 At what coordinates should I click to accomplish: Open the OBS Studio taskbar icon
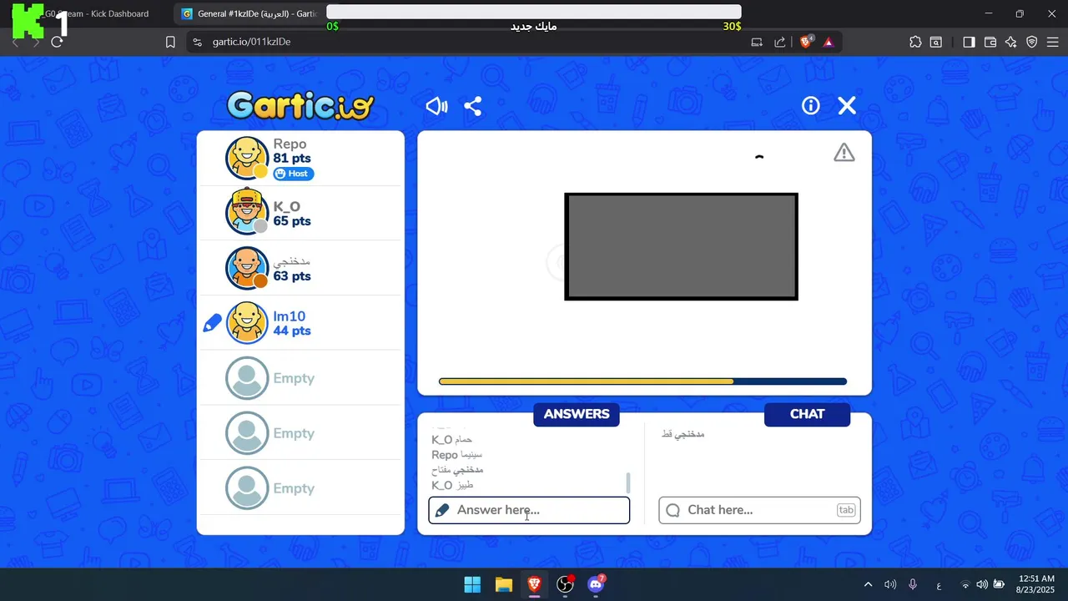[x=565, y=584]
